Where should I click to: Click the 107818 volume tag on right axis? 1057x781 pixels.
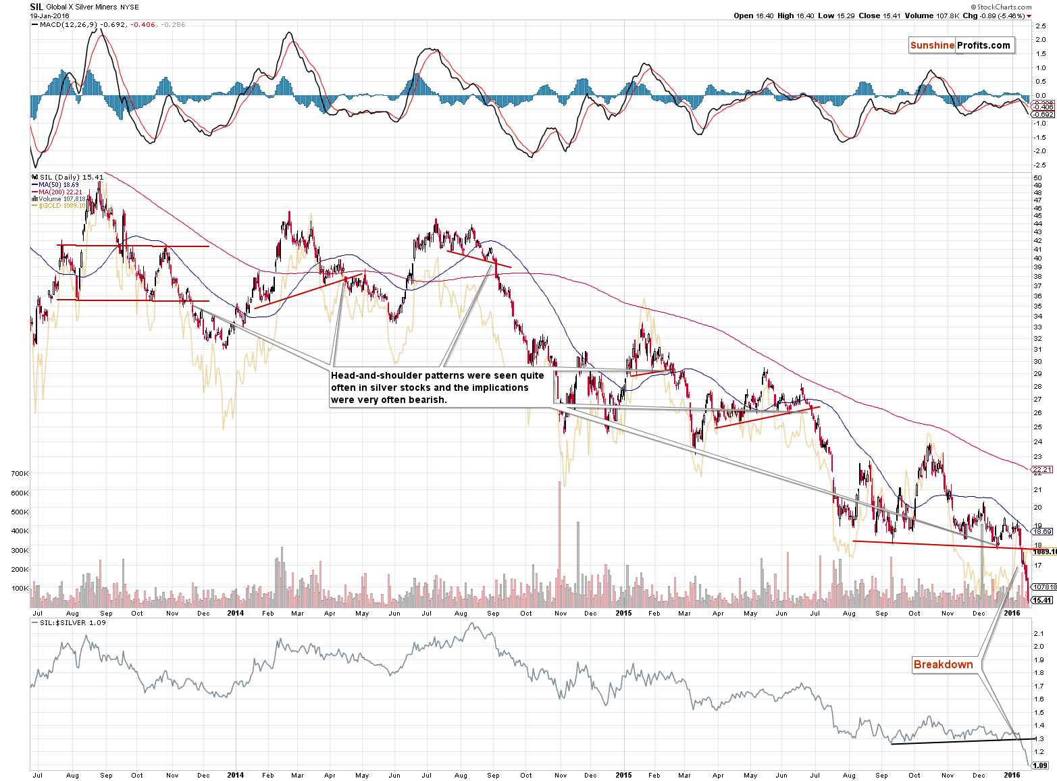1044,587
